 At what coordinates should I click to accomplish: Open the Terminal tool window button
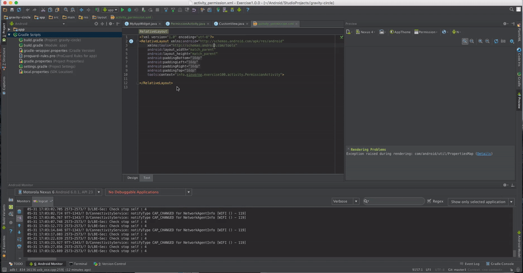pyautogui.click(x=80, y=264)
